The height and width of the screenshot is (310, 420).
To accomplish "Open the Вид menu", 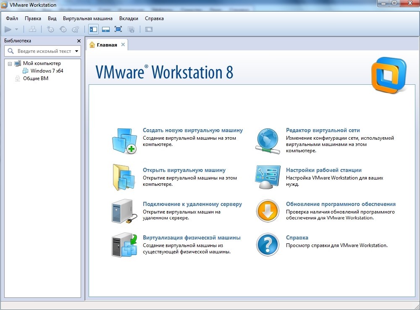I will [52, 18].
